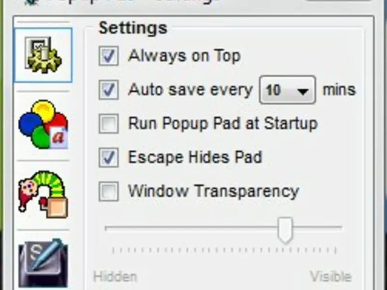Click the mins label beside dropdown
This screenshot has height=290, width=387.
[340, 89]
